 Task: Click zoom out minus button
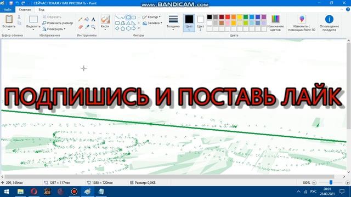(x=314, y=183)
